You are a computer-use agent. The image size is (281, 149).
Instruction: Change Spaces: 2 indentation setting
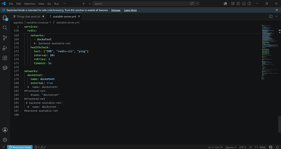(231, 147)
